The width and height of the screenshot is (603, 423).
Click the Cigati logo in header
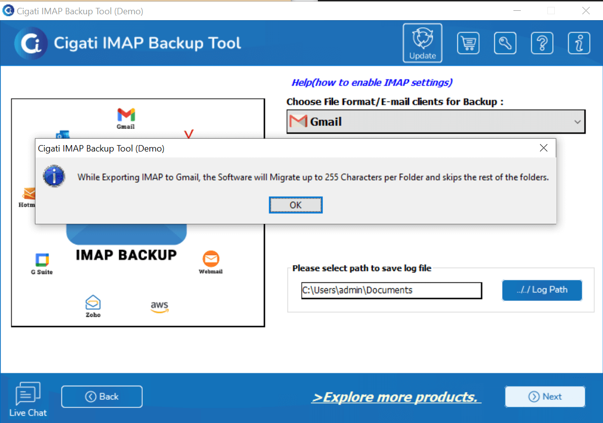pyautogui.click(x=31, y=43)
